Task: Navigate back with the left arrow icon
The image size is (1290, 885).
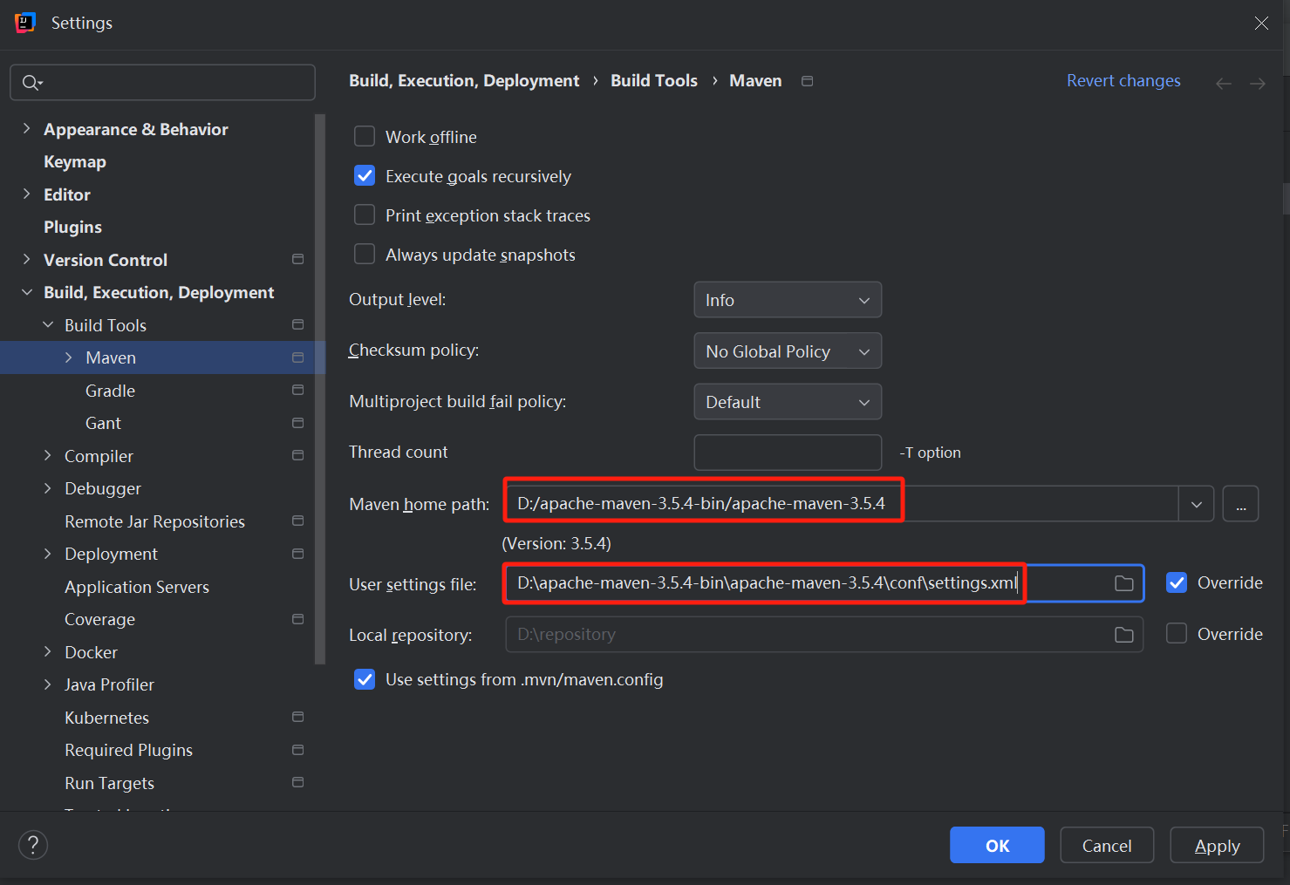Action: [x=1224, y=84]
